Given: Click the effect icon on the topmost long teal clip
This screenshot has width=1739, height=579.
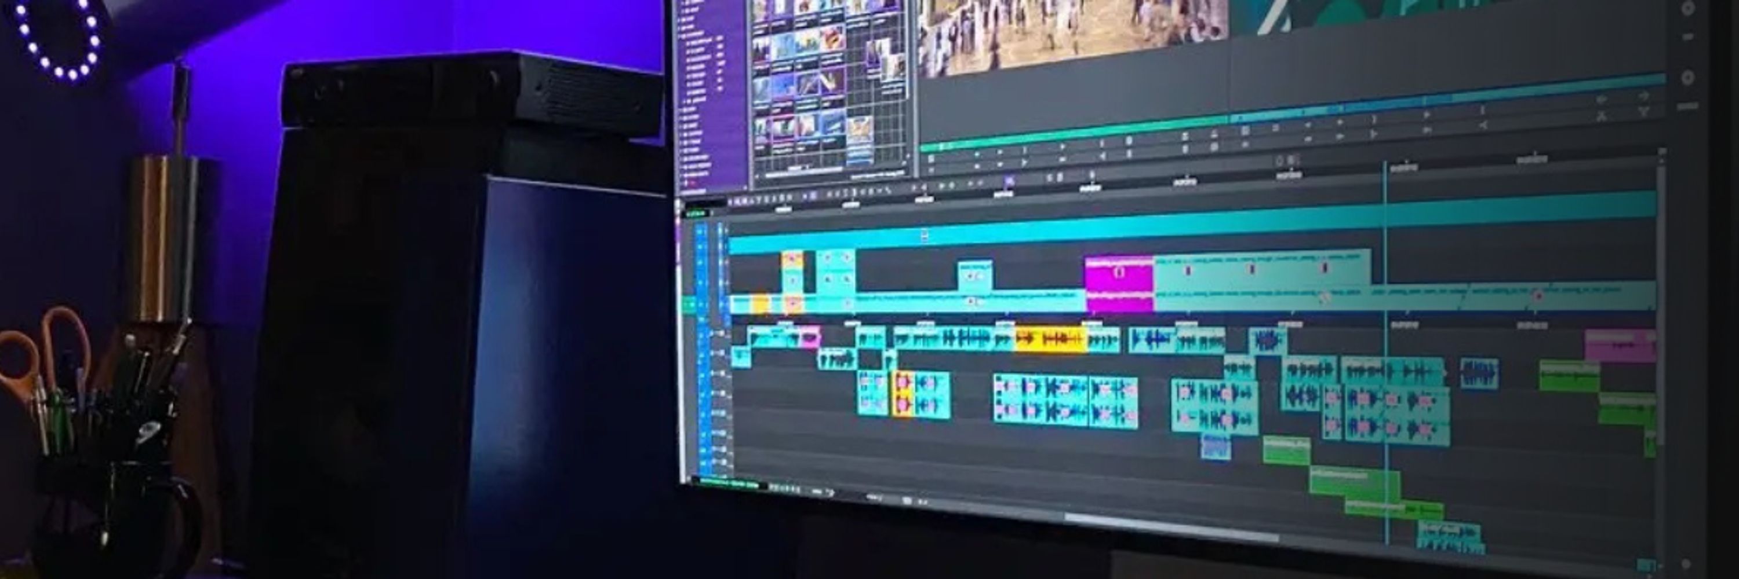Looking at the screenshot, I should click(925, 235).
